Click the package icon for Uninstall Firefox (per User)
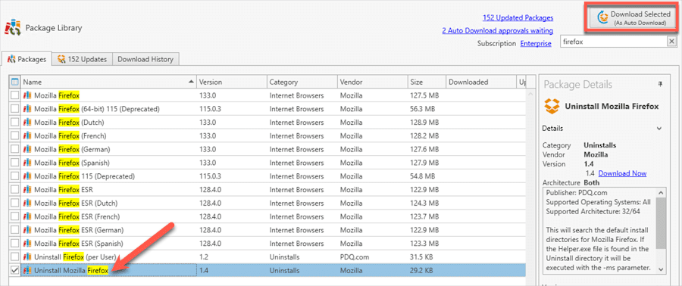 (27, 256)
